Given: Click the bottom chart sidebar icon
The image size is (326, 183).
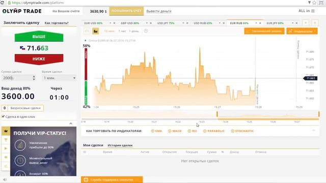Looking at the screenshot, I should (6, 166).
